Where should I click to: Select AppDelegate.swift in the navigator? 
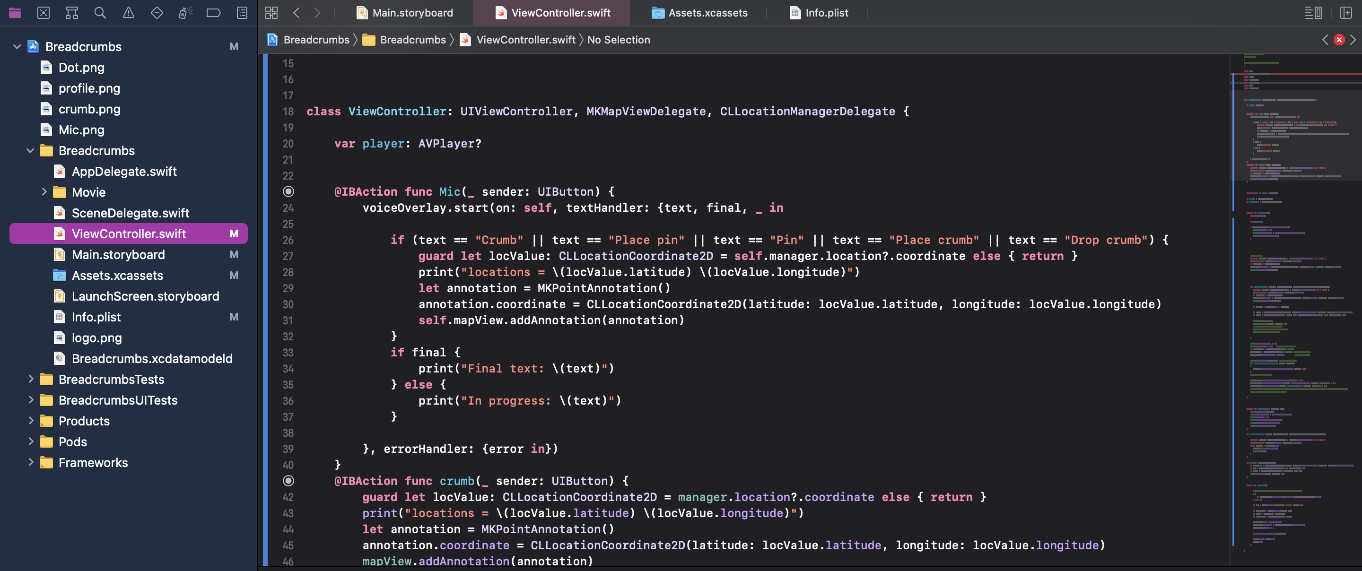tap(124, 171)
